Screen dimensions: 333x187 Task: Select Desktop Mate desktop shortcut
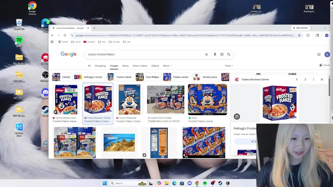point(19,130)
